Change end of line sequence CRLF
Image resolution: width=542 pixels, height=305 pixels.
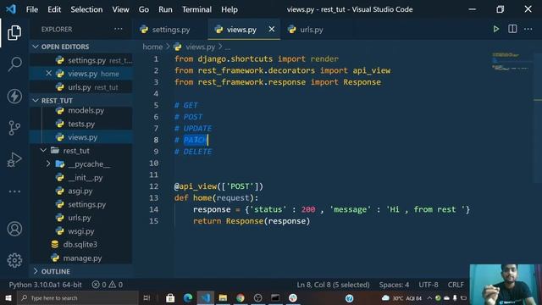point(456,285)
